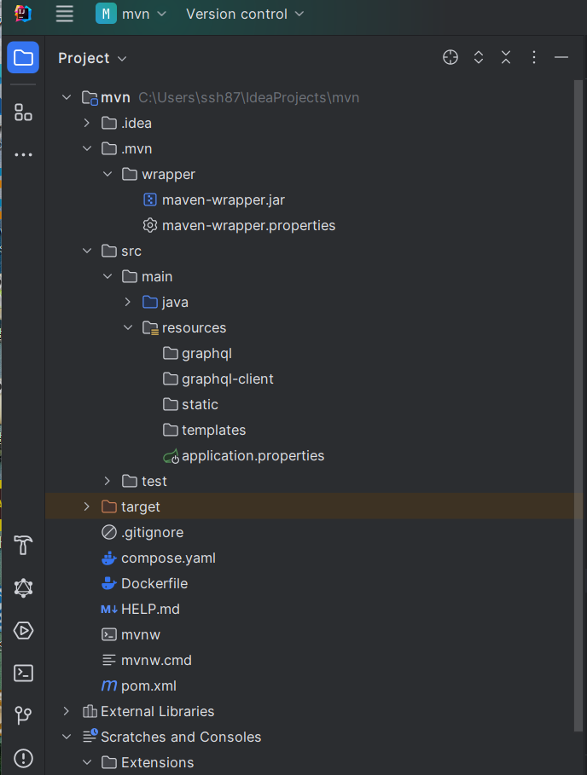Click the target folder icon
Screen dimensions: 587x775
pyautogui.click(x=109, y=506)
